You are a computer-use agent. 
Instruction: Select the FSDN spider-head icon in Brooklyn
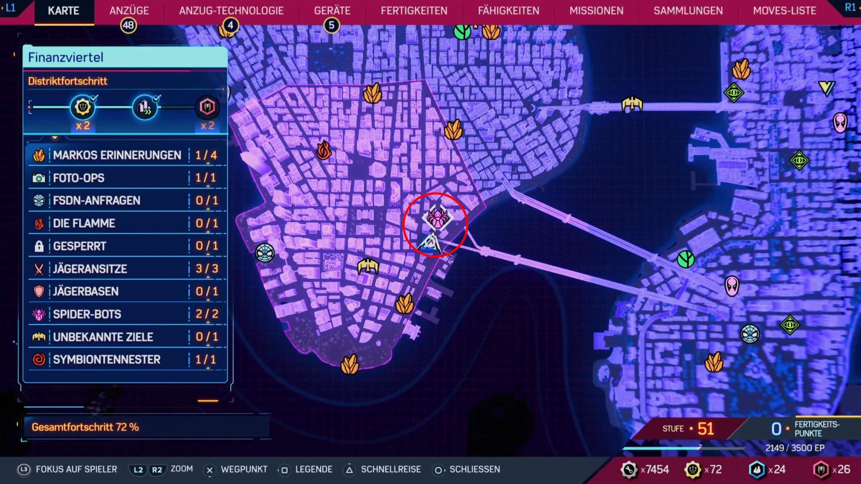pyautogui.click(x=750, y=334)
